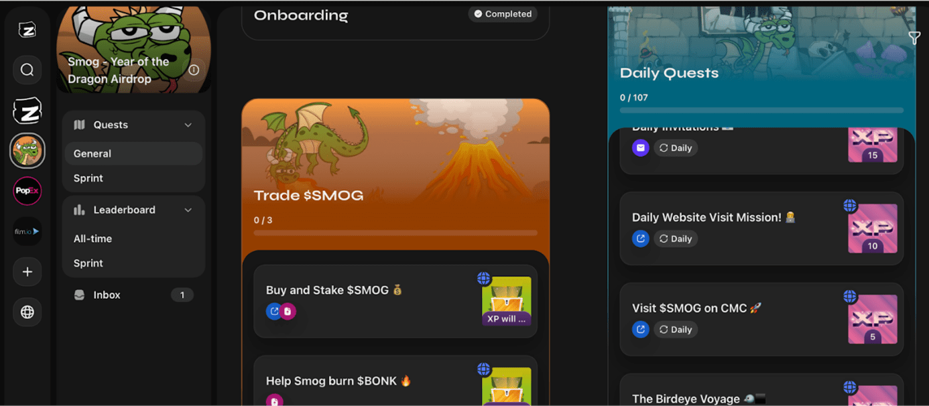The height and width of the screenshot is (406, 929).
Task: Click the Smog dragon community avatar
Action: tap(27, 150)
